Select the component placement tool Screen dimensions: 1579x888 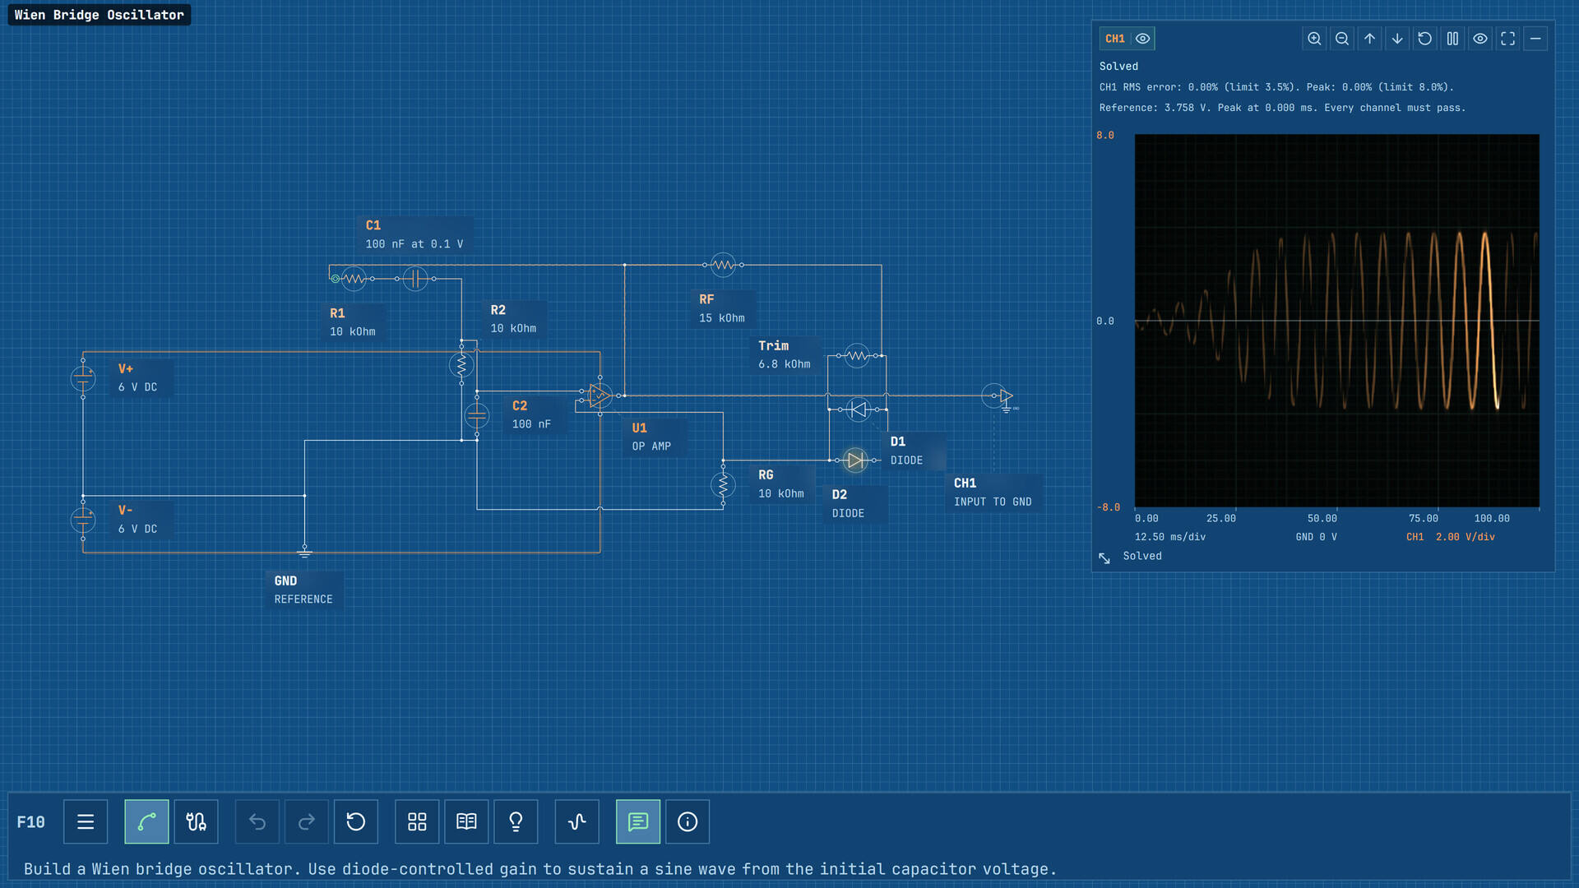tap(196, 821)
